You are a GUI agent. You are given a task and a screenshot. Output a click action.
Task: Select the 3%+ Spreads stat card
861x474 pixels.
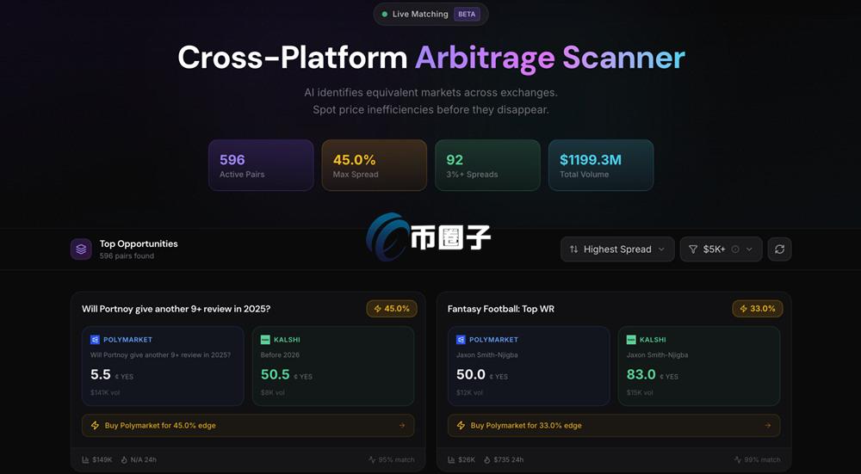[487, 165]
